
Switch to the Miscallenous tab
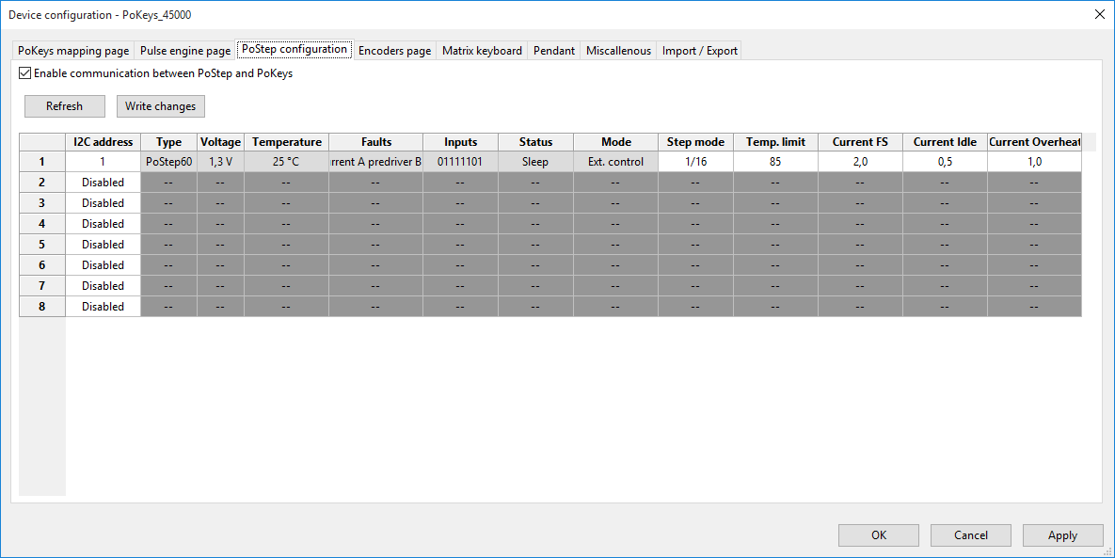[618, 51]
